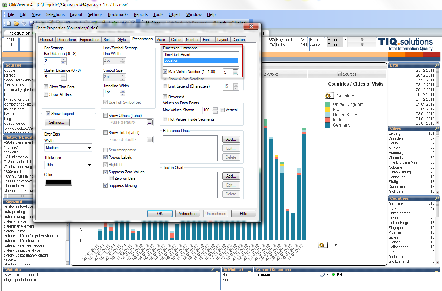Click the cycle group icon next to Days
The width and height of the screenshot is (442, 291).
[x=323, y=245]
